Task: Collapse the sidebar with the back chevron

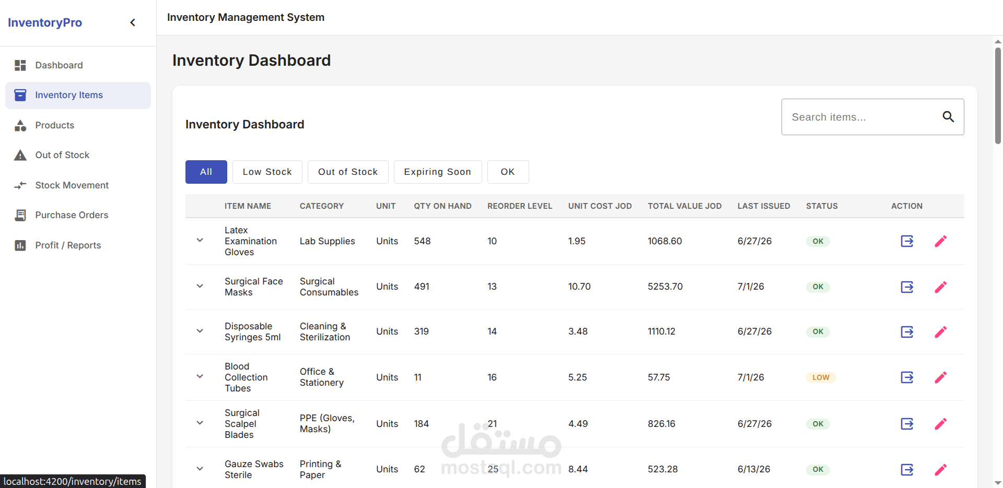Action: (x=133, y=22)
